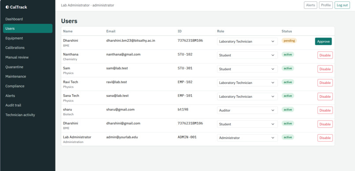Disable the user Nanthana

(325, 55)
